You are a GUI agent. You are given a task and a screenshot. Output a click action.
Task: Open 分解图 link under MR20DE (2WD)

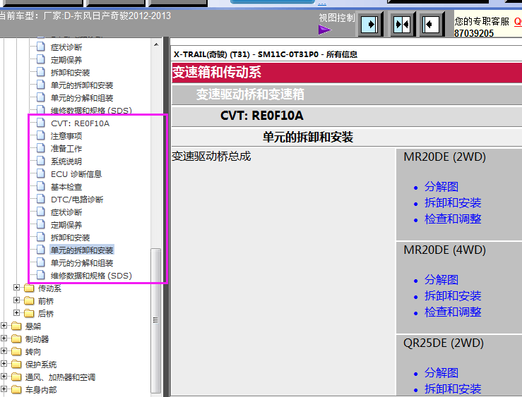coord(441,186)
